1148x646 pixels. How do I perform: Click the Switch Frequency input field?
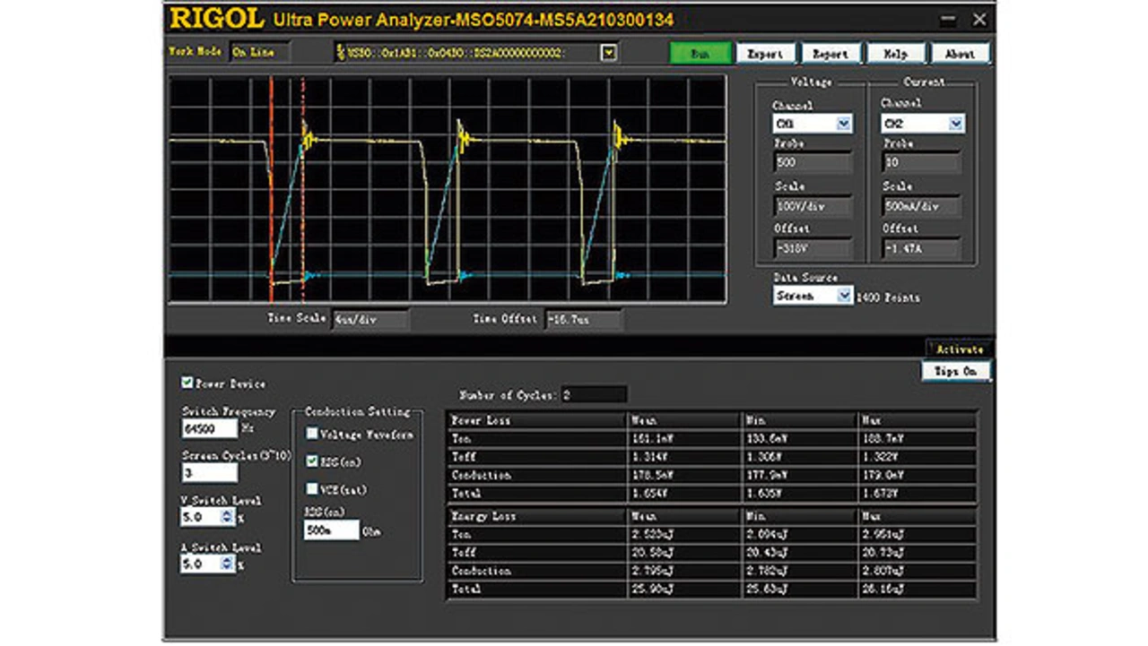click(x=209, y=429)
